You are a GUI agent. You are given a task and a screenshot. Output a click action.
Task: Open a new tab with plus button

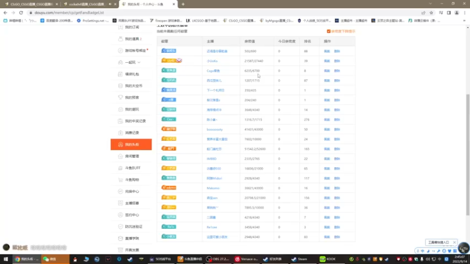[183, 4]
